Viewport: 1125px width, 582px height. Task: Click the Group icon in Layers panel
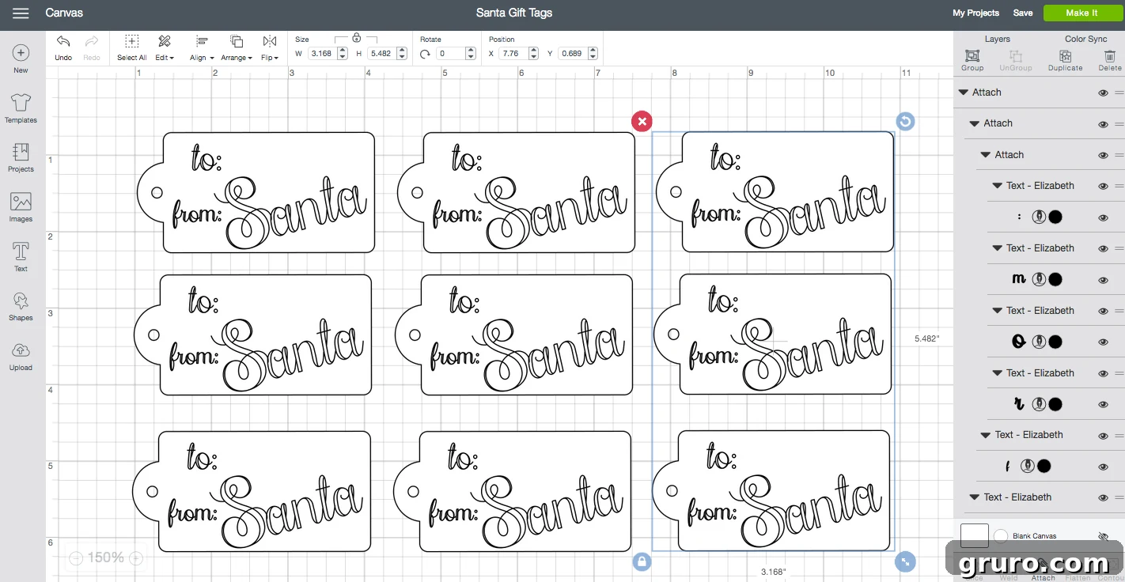point(972,56)
